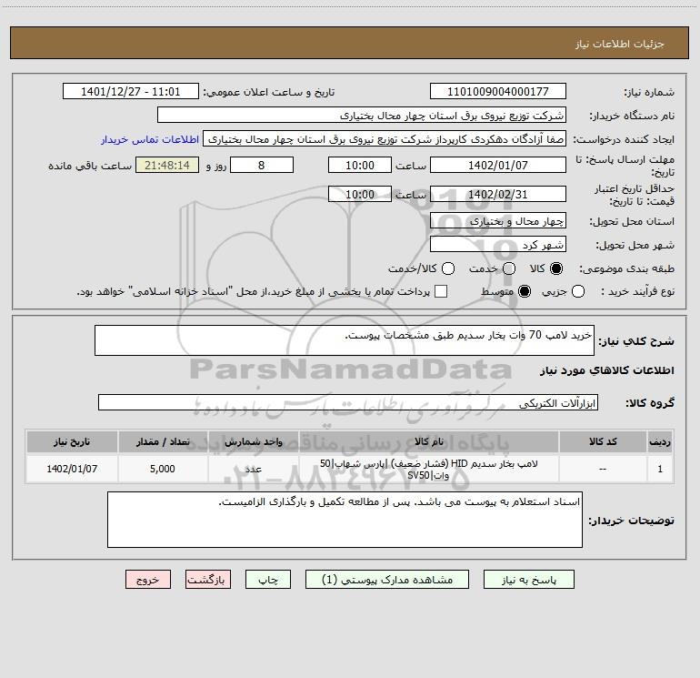The image size is (700, 678).
Task: Click buyer organization name field
Action: click(x=362, y=115)
